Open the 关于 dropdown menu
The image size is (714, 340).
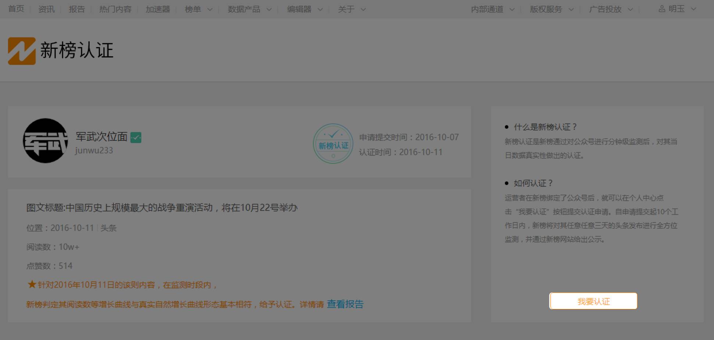point(351,9)
